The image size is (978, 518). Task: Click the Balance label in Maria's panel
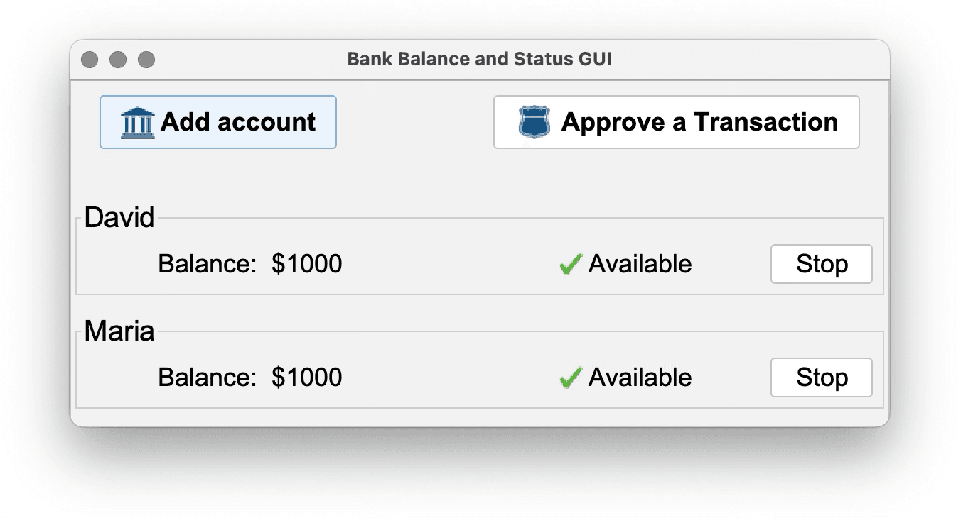point(206,378)
